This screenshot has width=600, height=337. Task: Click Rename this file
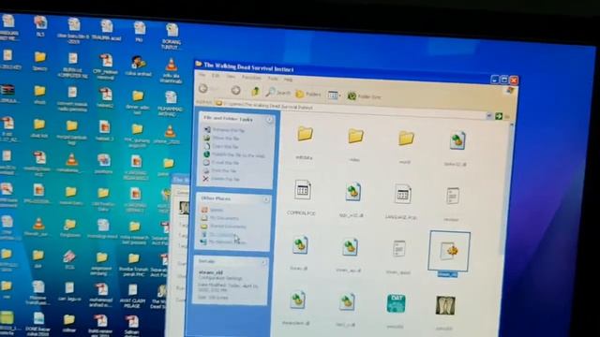[225, 130]
